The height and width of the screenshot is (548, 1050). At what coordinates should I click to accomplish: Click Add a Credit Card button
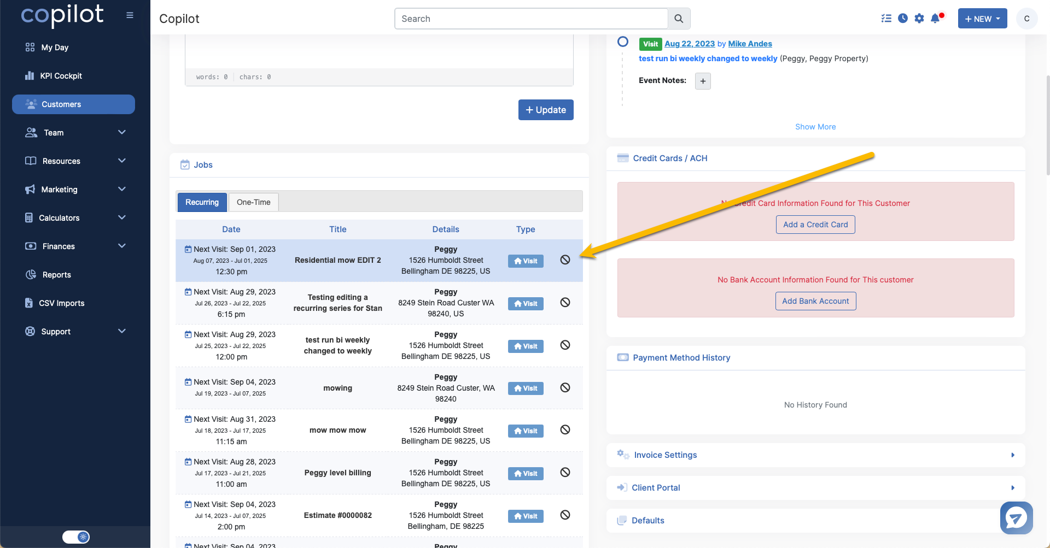pos(815,225)
